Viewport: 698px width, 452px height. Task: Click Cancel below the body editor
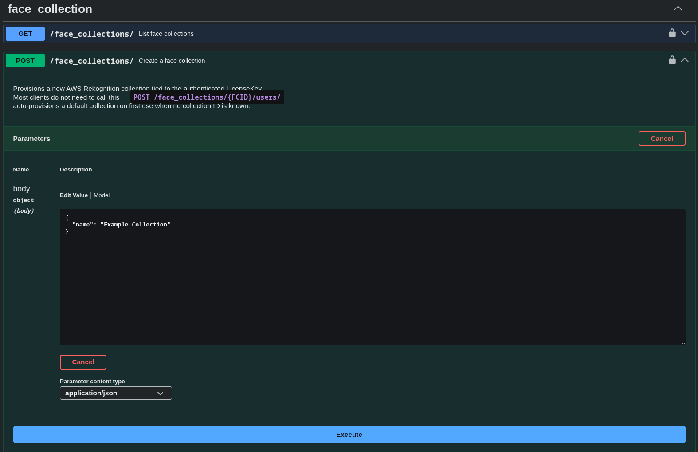coord(83,362)
